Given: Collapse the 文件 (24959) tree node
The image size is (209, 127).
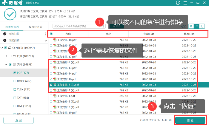Looking at the screenshot, I should pos(6,64).
